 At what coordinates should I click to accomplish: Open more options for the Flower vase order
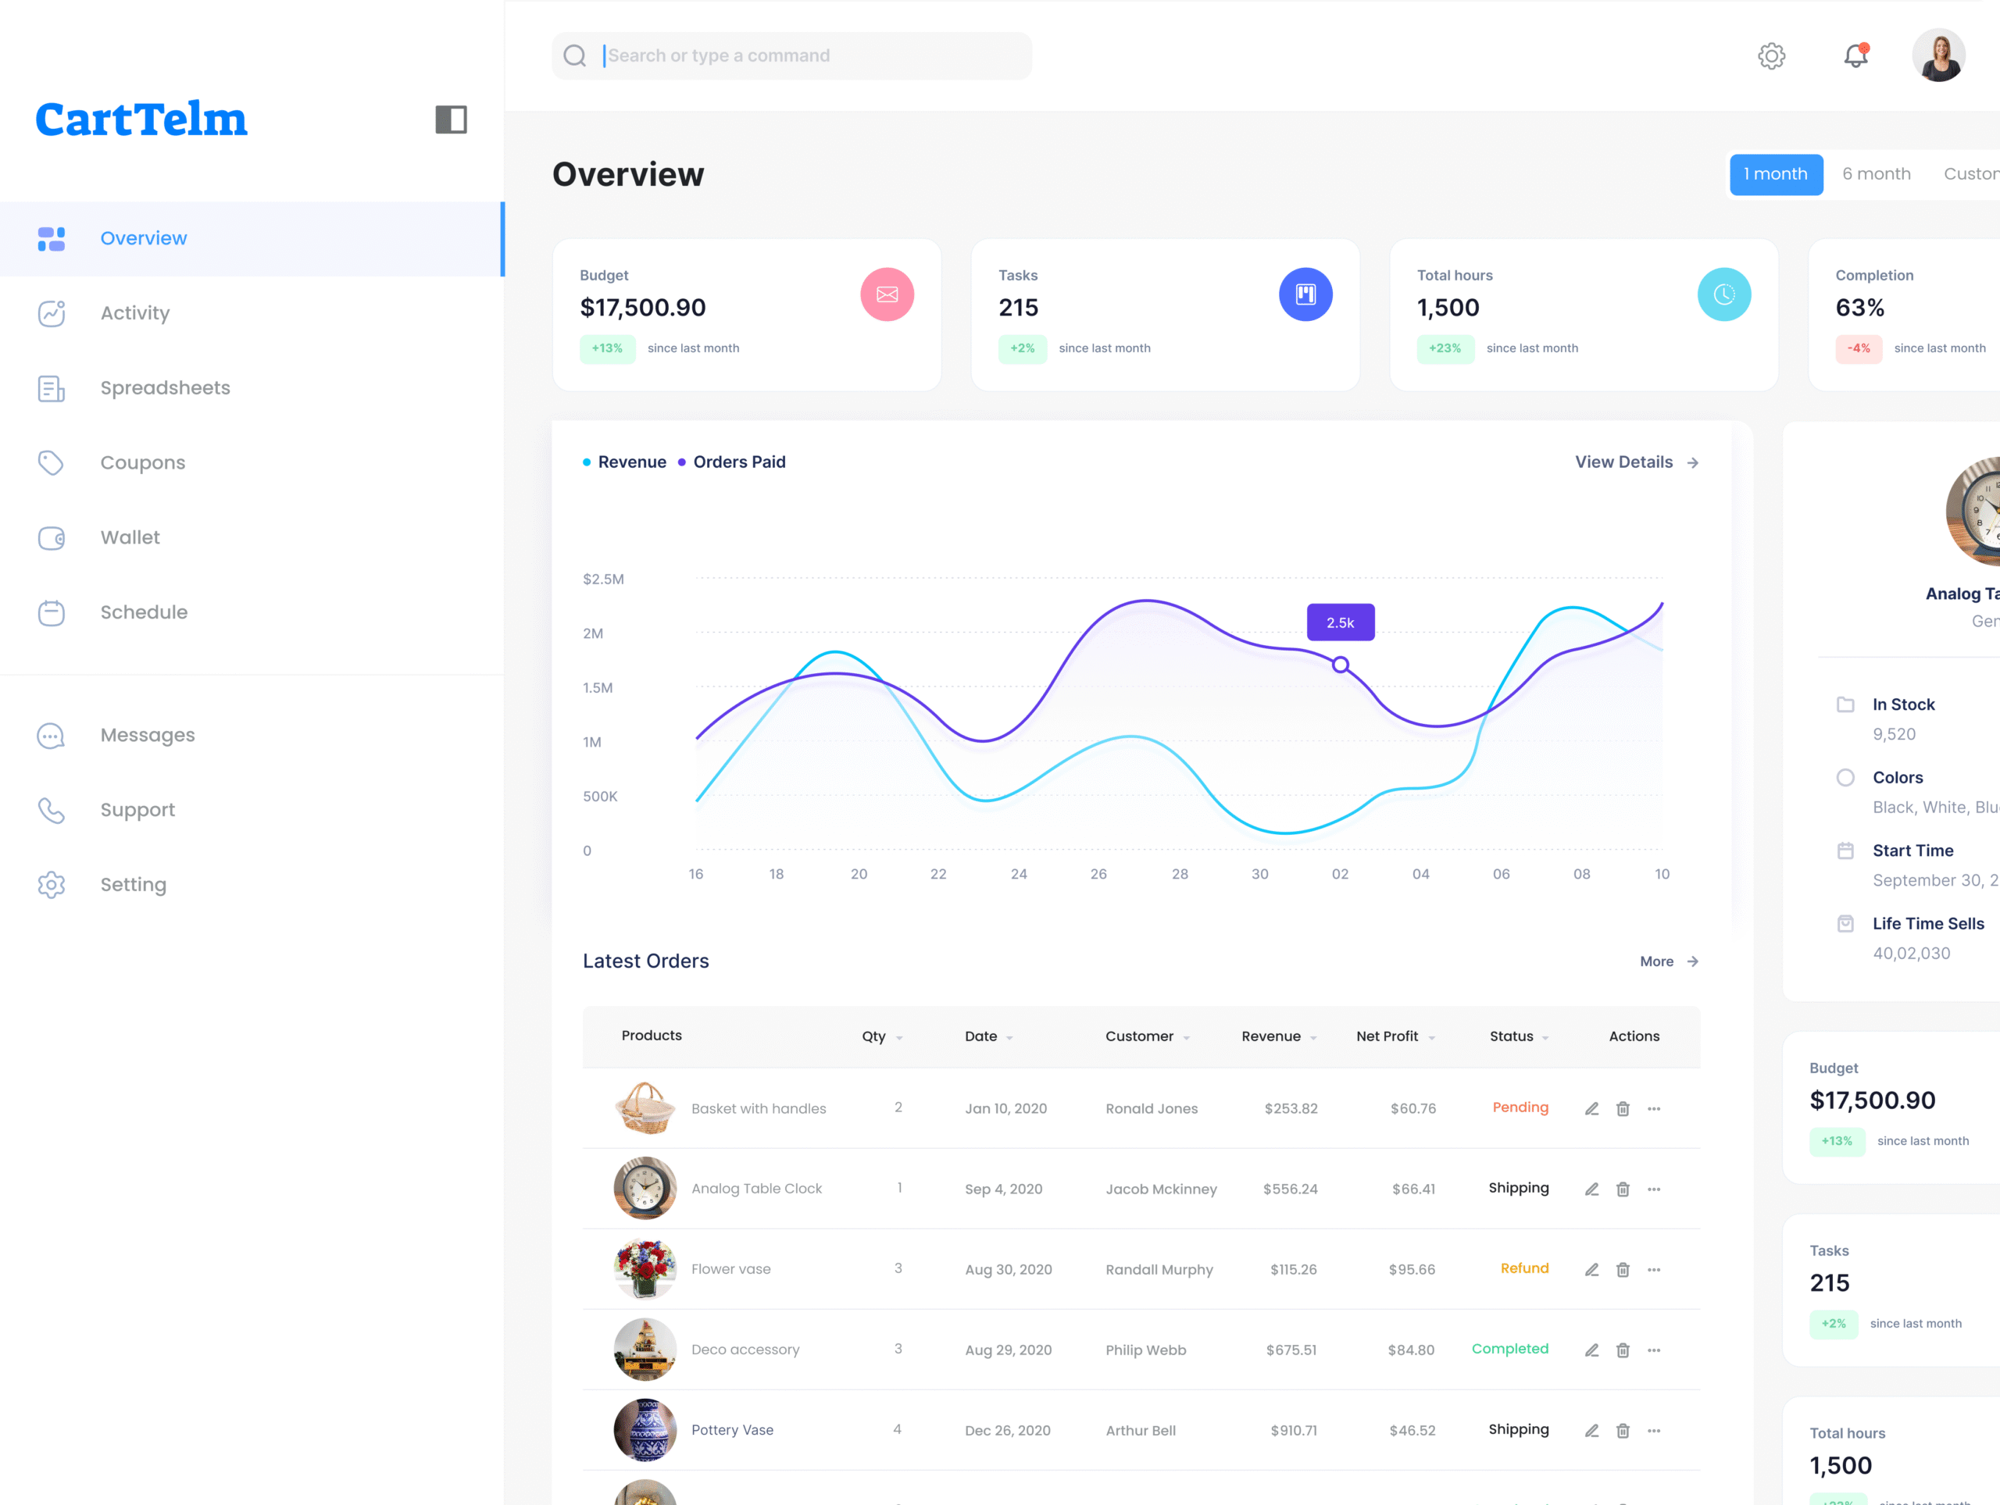point(1653,1270)
